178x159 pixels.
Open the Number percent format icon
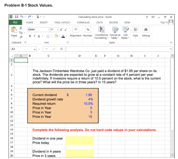coord(88,29)
